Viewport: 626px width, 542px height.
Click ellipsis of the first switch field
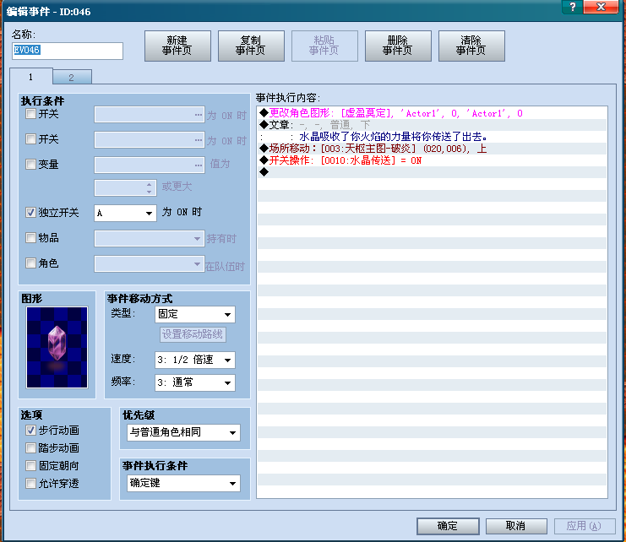coord(199,115)
